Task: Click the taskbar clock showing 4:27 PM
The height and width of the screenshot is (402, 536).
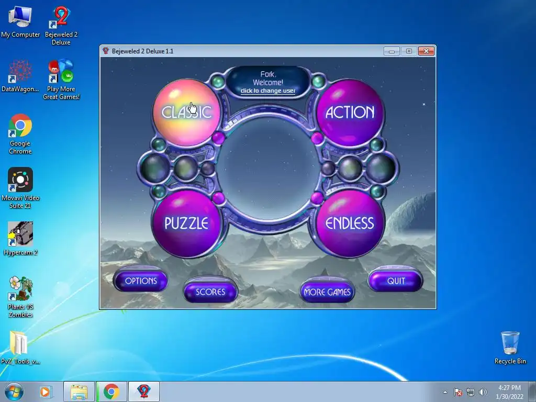Action: [x=509, y=392]
